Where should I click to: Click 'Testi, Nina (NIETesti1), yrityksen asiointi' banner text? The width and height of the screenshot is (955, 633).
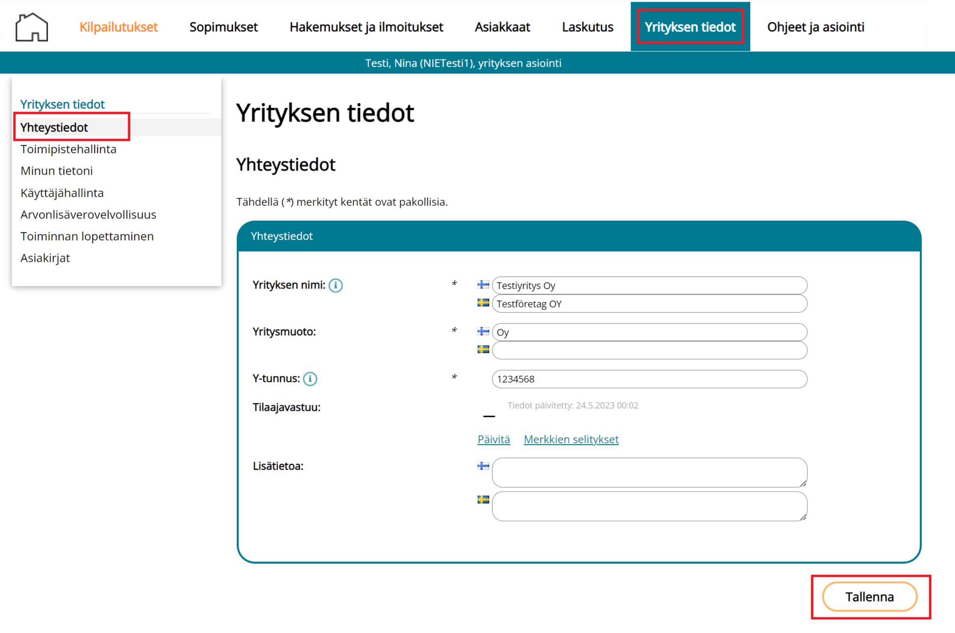tap(463, 63)
